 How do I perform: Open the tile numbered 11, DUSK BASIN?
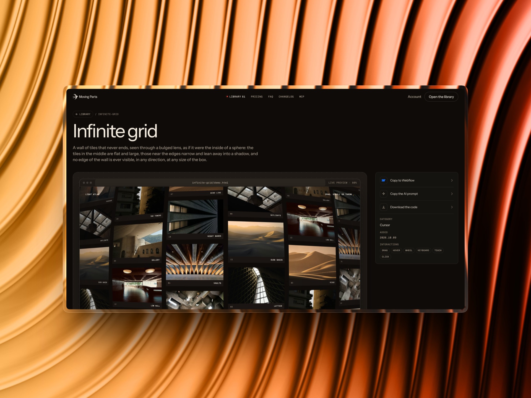(256, 241)
